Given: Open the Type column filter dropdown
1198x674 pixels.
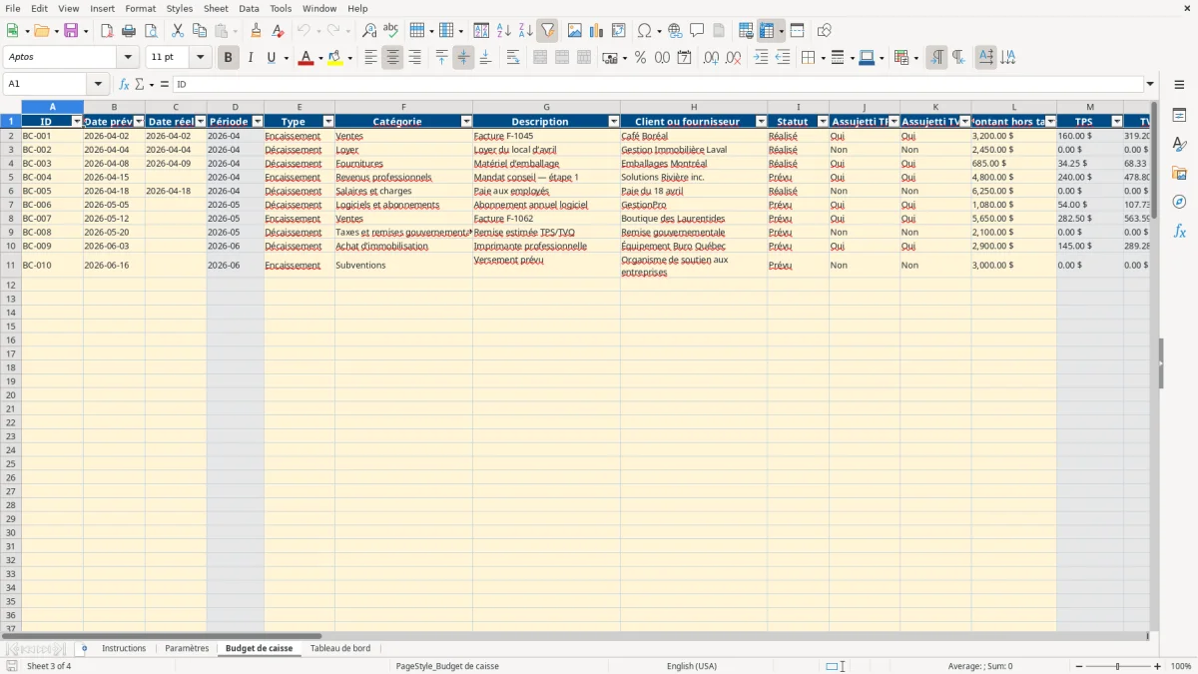Looking at the screenshot, I should (328, 122).
